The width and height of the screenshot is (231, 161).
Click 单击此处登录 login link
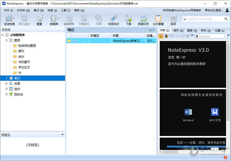tap(215, 10)
